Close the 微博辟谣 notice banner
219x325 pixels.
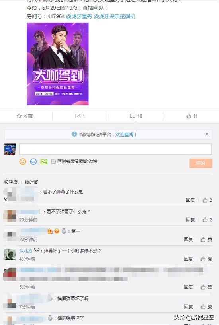pyautogui.click(x=207, y=134)
